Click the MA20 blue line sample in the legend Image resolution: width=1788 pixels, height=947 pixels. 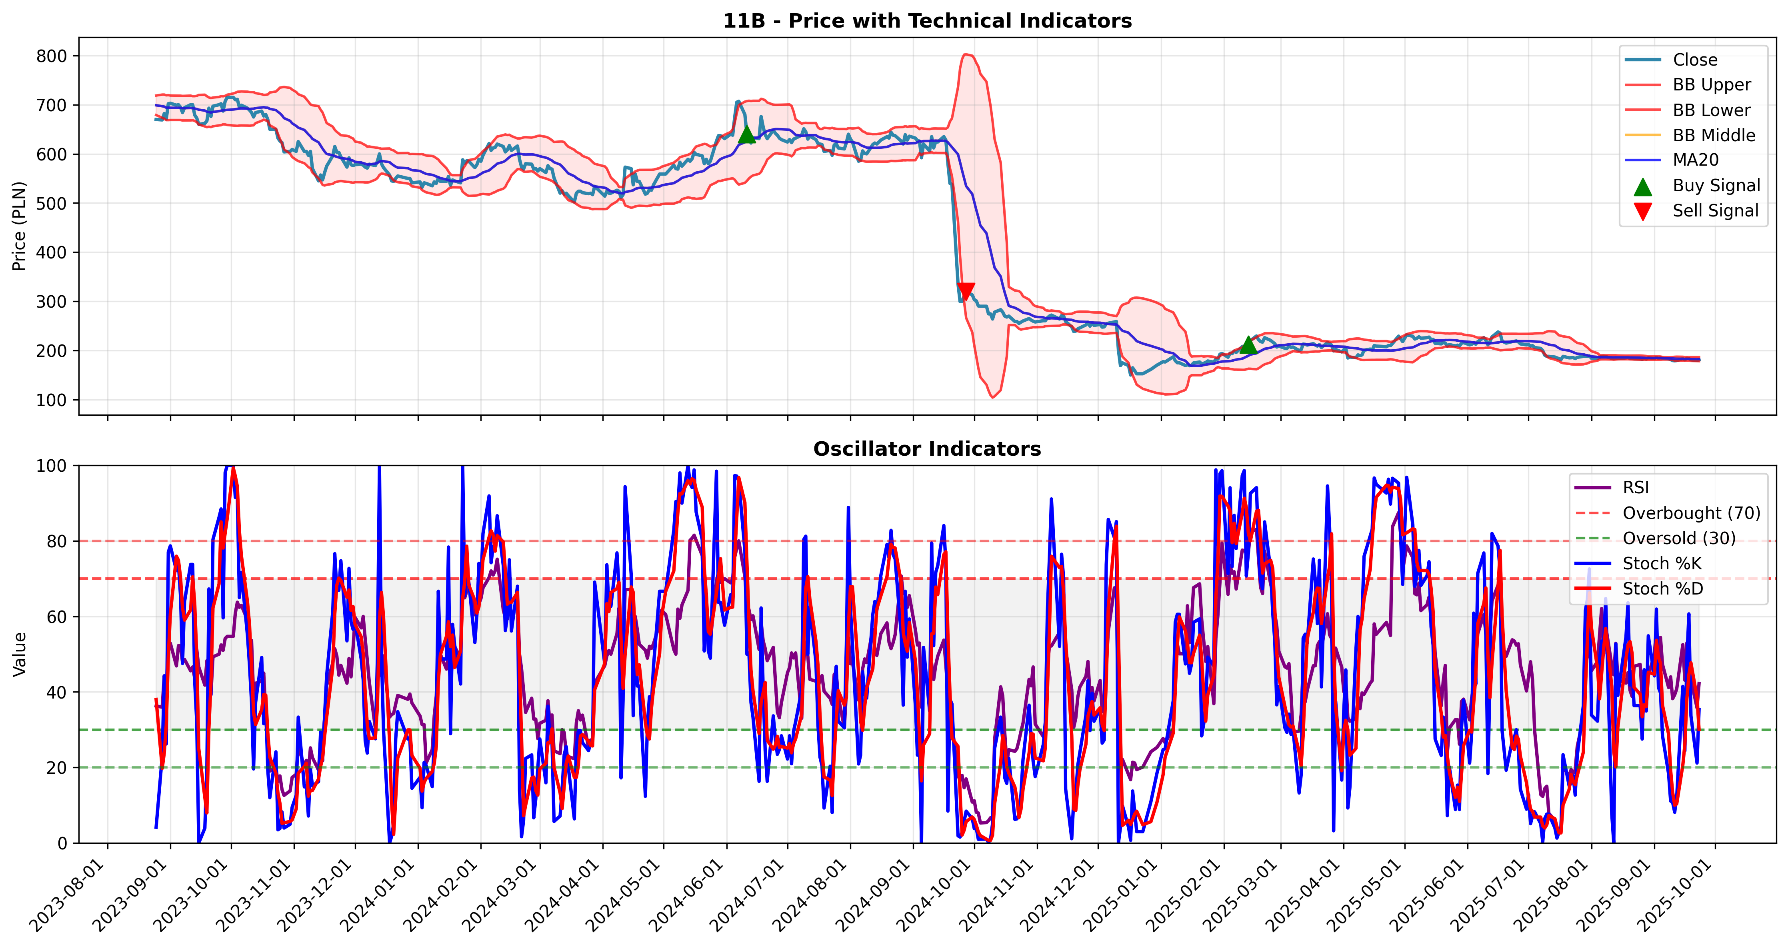[x=1642, y=160]
